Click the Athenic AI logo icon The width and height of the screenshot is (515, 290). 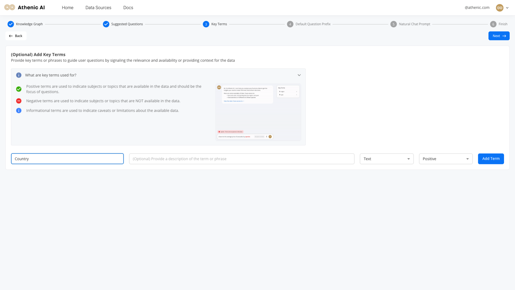[10, 8]
